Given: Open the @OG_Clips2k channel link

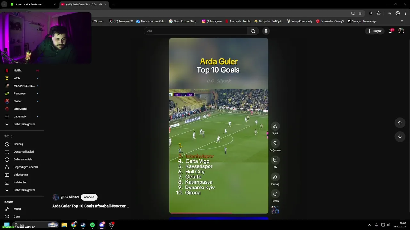Looking at the screenshot, I should point(70,197).
